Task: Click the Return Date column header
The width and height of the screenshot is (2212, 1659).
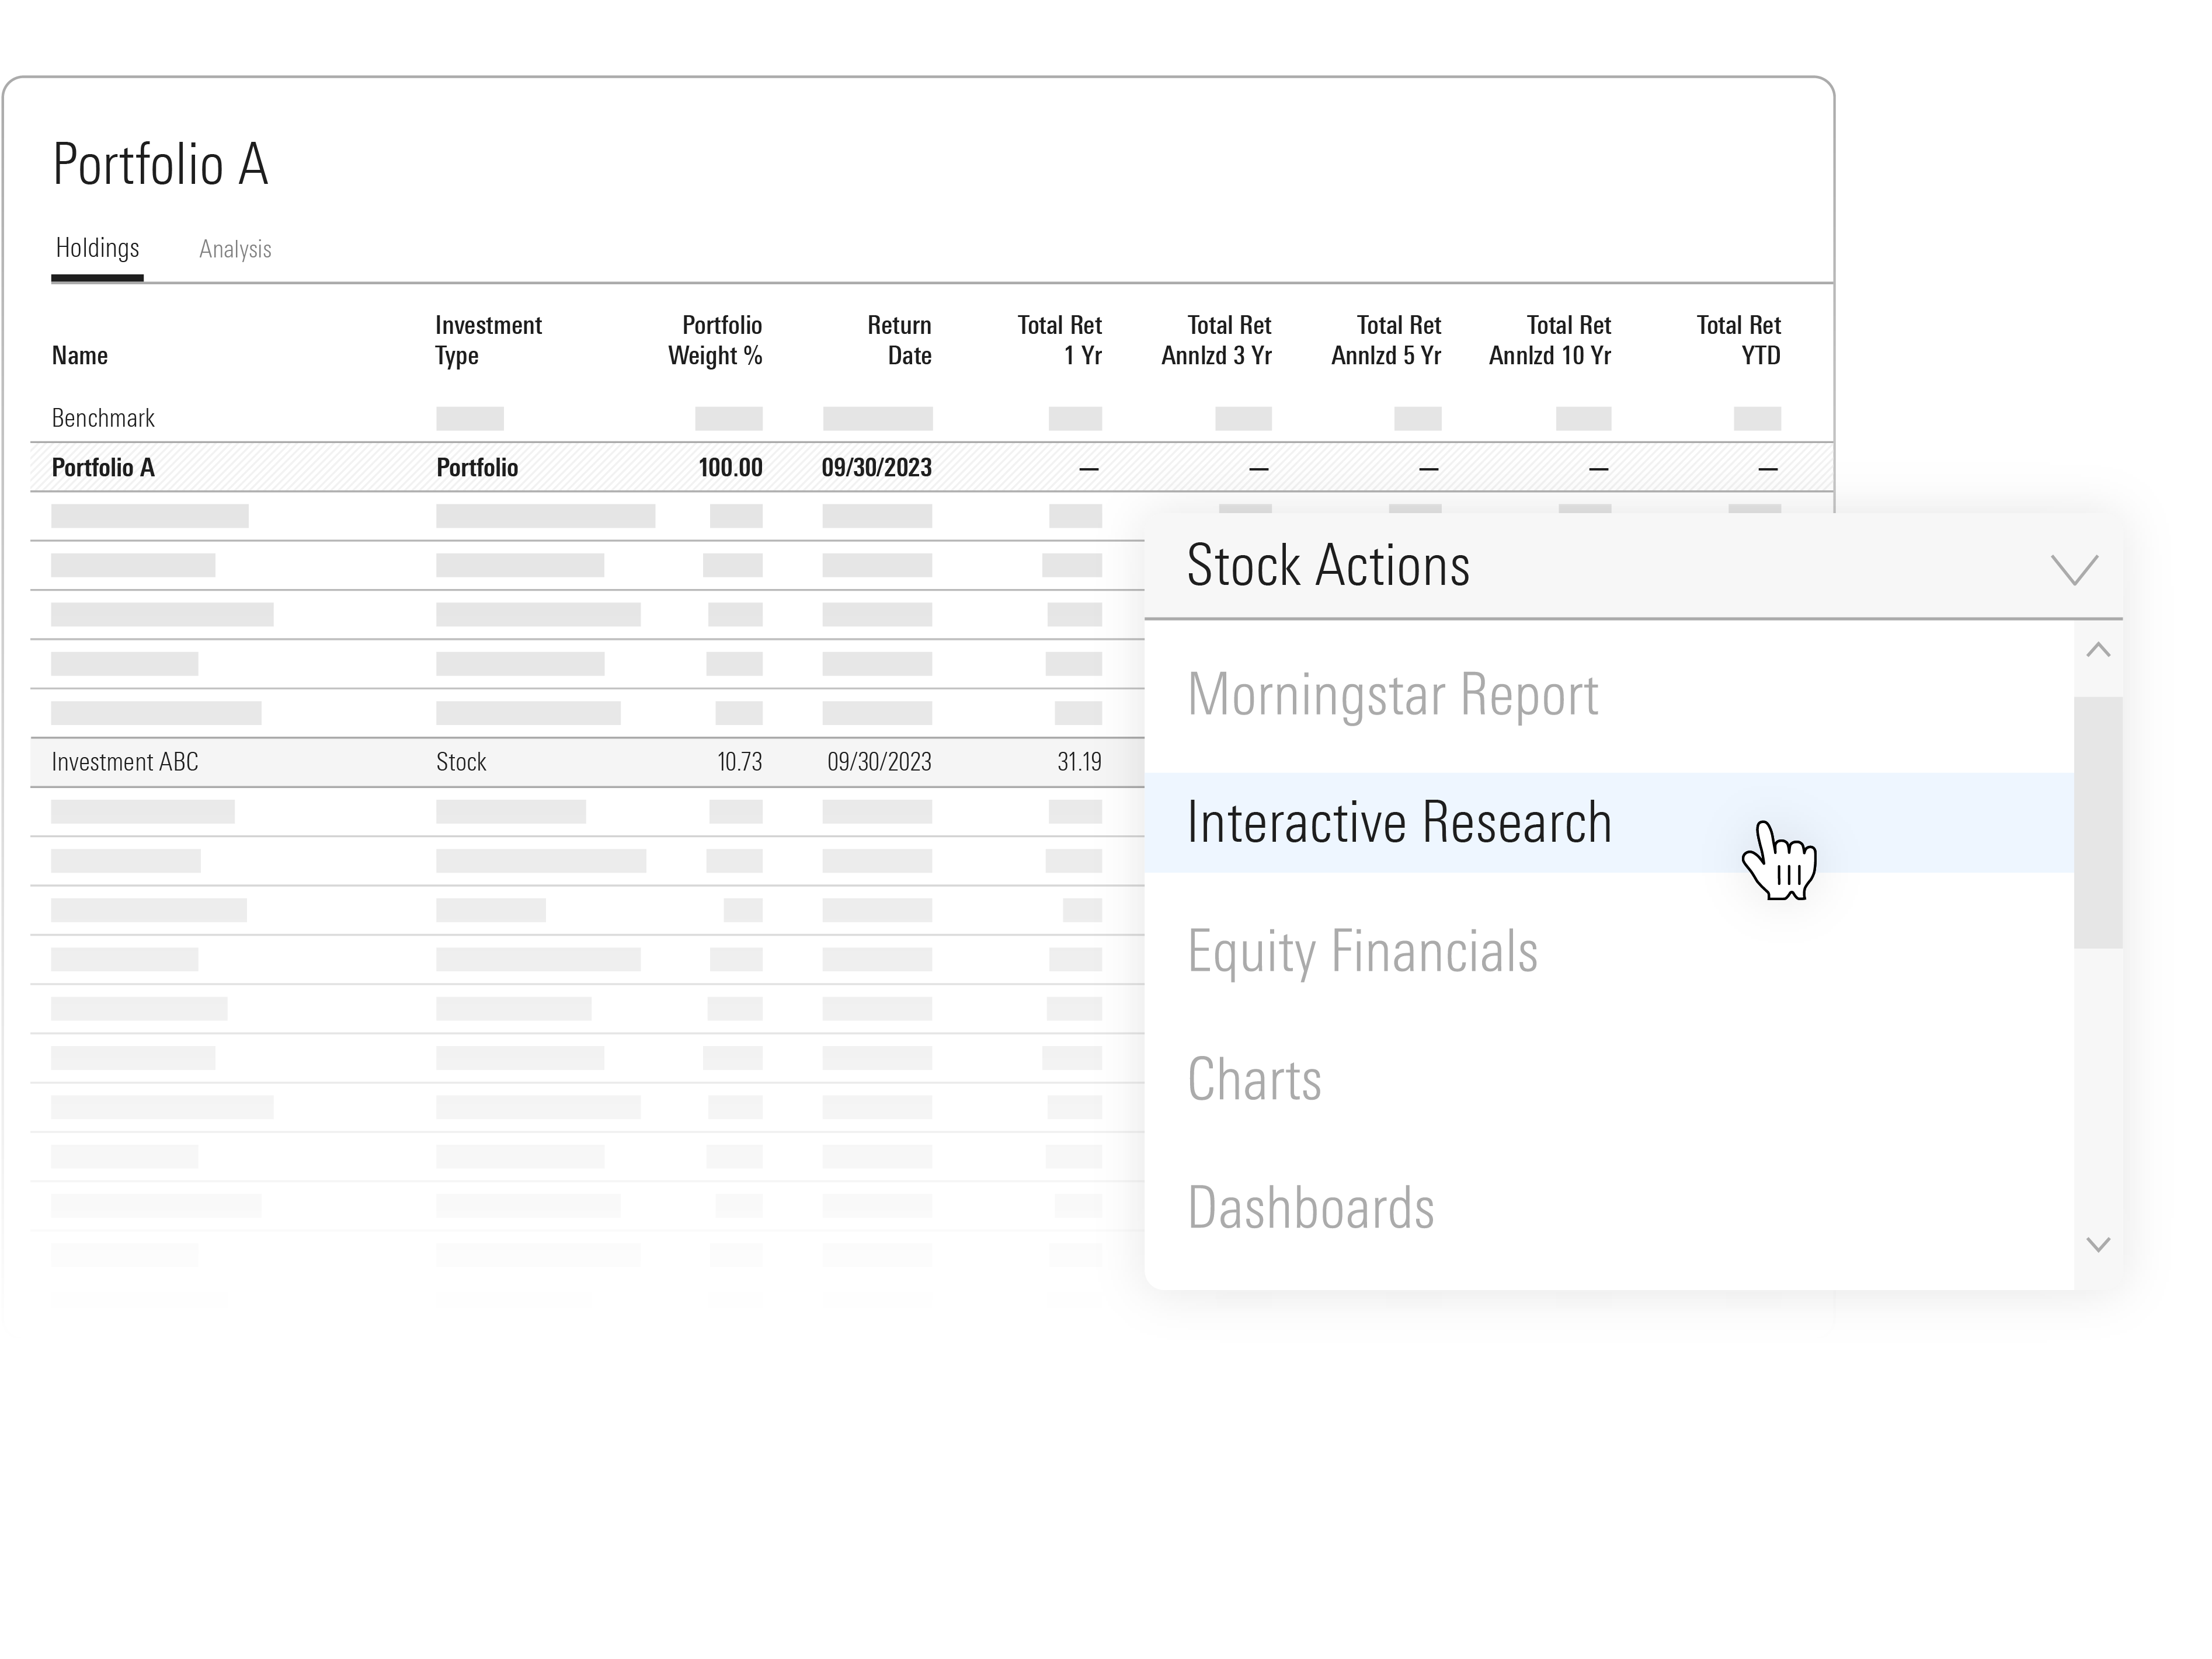Action: (x=899, y=341)
